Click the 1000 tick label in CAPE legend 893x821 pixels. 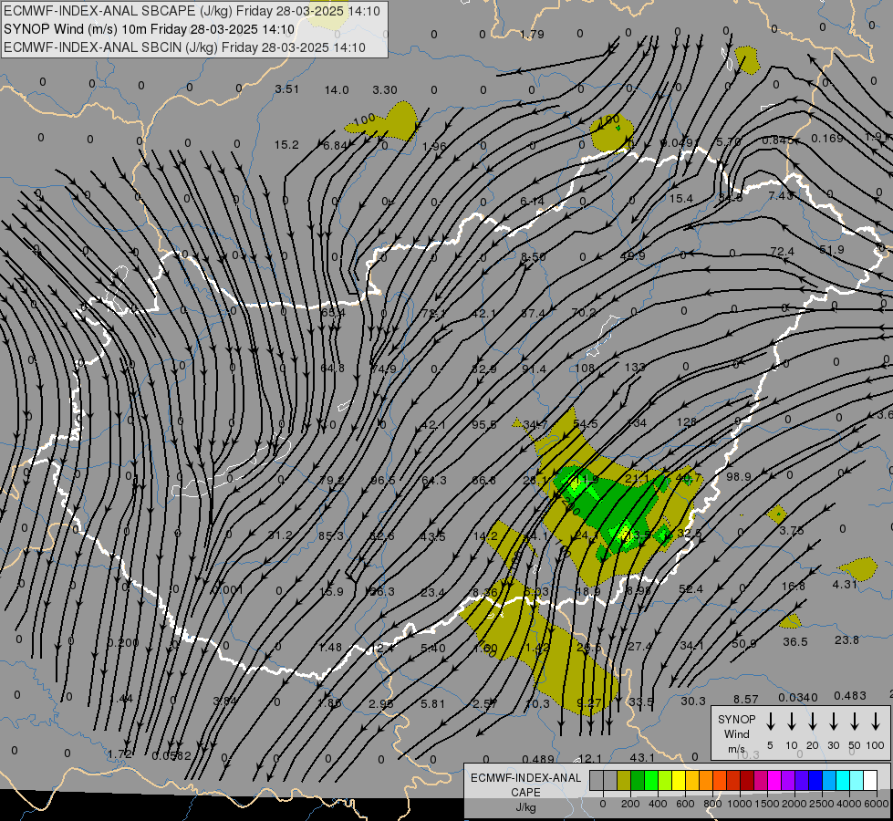point(739,804)
